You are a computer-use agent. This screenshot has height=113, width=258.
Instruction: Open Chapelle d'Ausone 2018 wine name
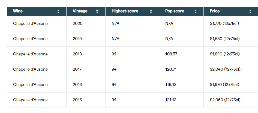click(30, 54)
